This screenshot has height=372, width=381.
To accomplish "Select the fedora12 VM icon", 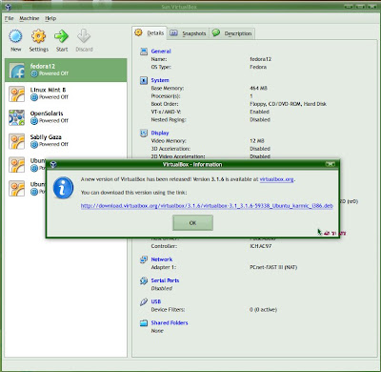I will tap(17, 71).
